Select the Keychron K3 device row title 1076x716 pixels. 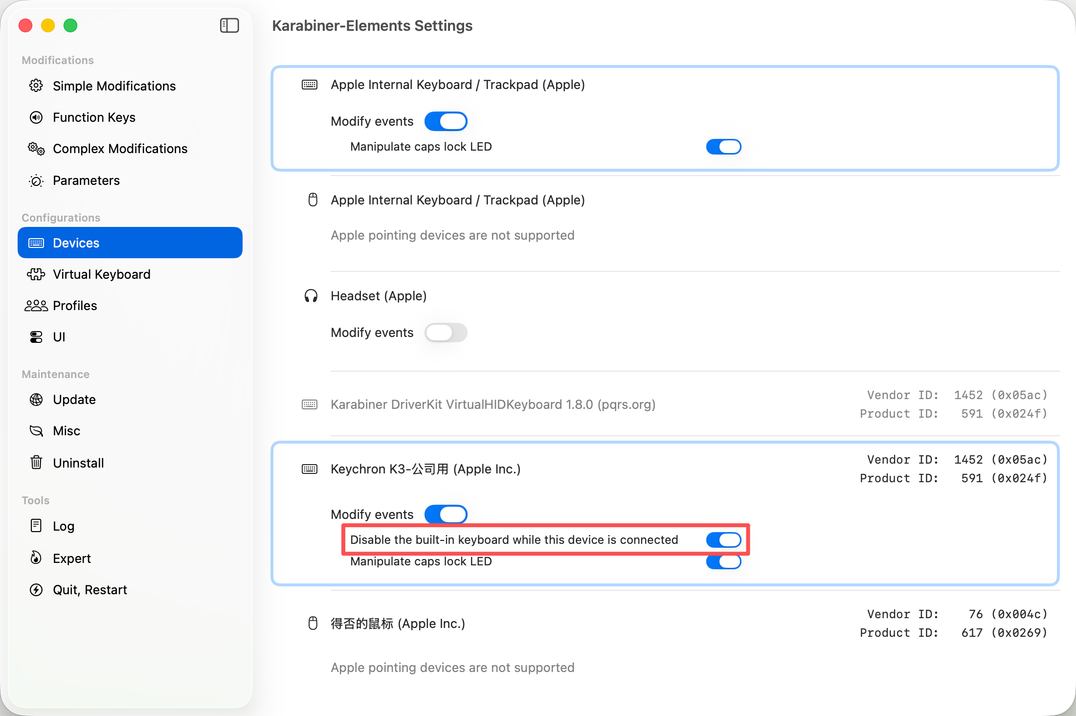(x=426, y=469)
